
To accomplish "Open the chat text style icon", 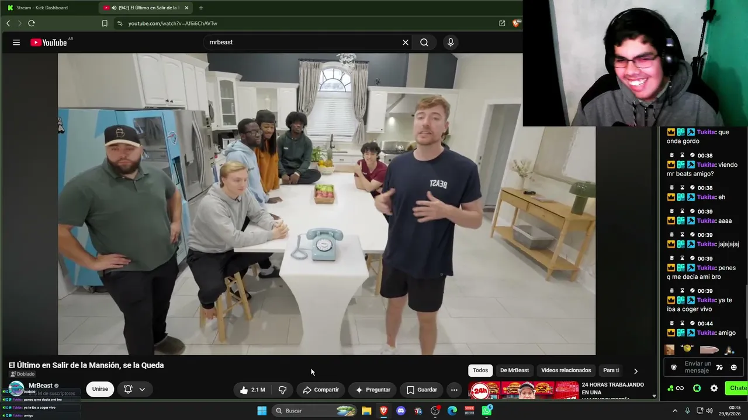I will click(719, 367).
